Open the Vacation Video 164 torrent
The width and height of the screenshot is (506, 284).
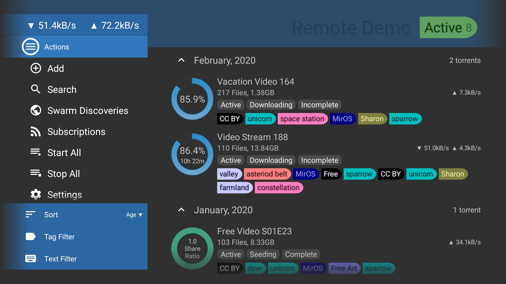[256, 82]
